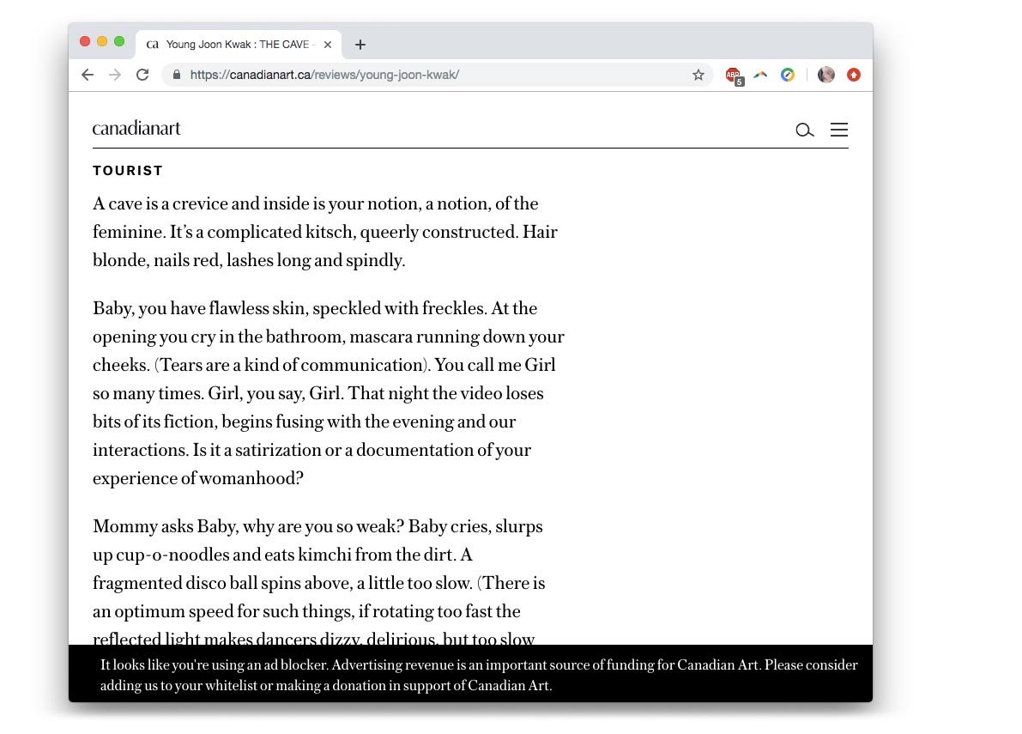This screenshot has width=1022, height=734.
Task: Open the AdBlock Plus extension icon
Action: point(733,76)
